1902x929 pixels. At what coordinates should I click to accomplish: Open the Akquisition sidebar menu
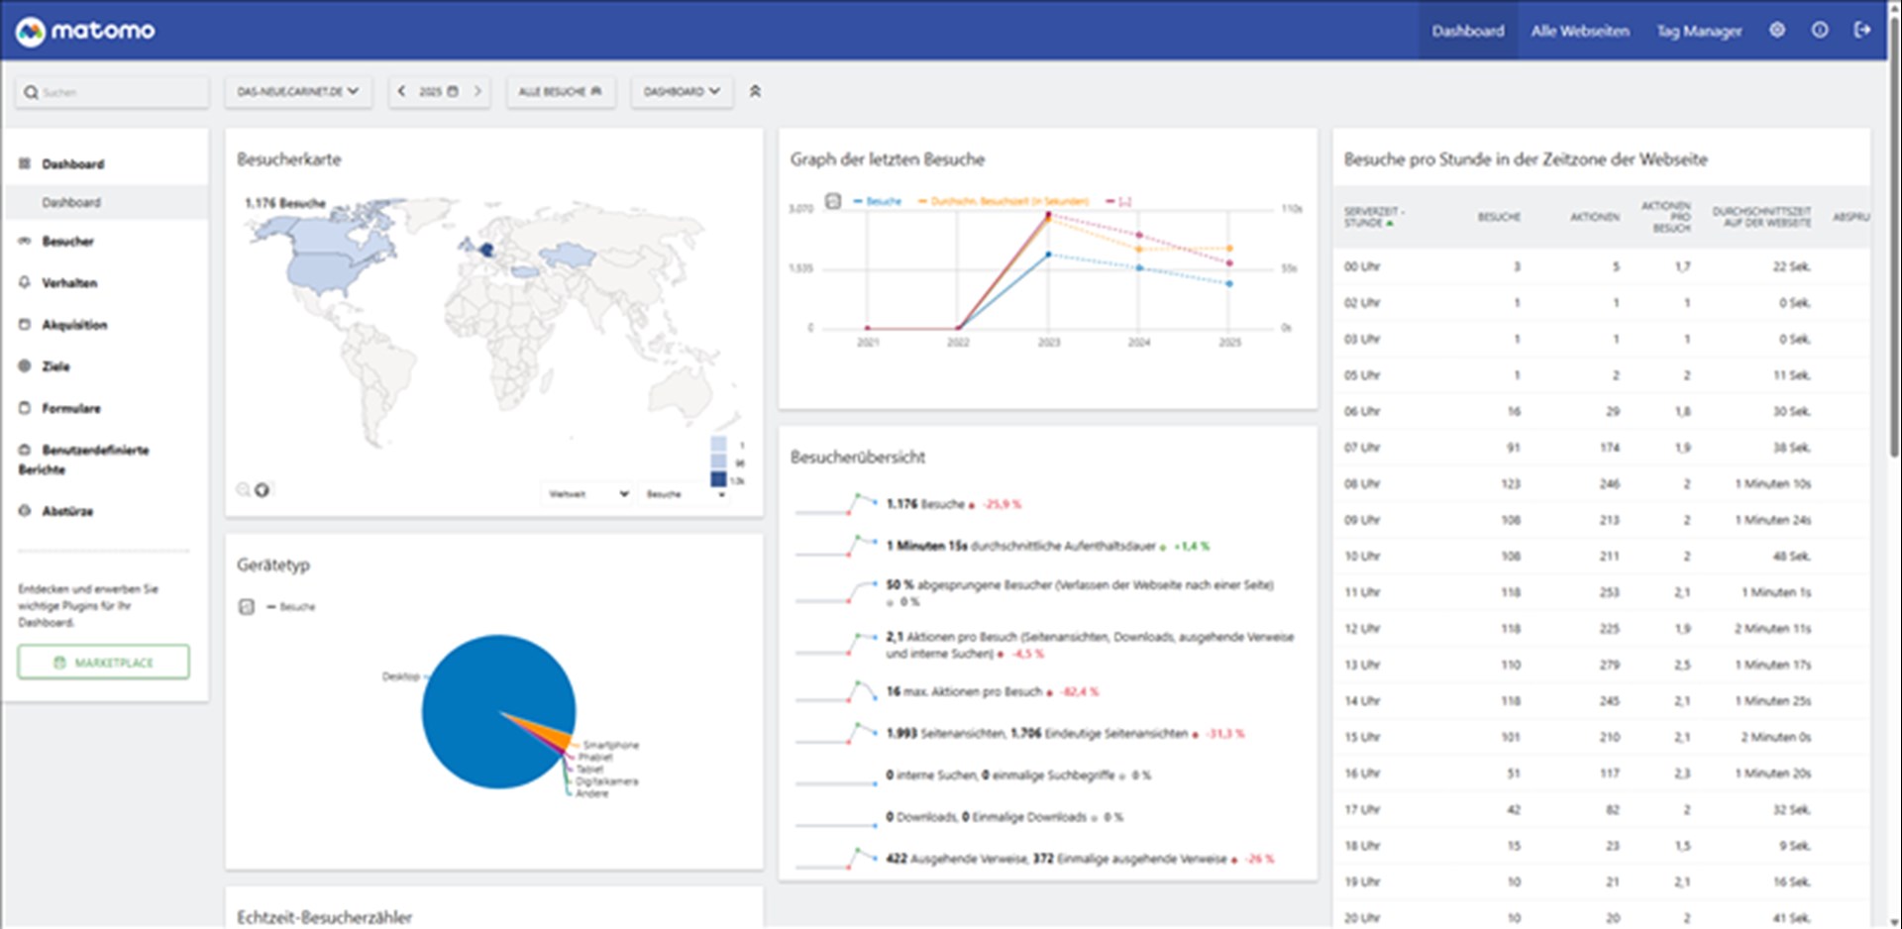(x=74, y=325)
